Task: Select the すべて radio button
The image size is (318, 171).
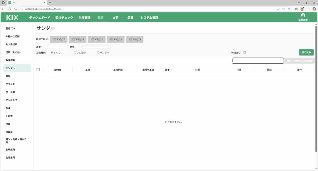Action: (x=52, y=53)
